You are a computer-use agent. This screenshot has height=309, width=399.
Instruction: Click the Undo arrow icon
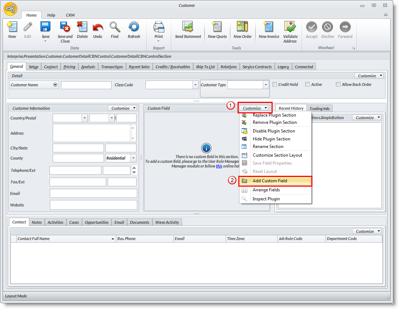click(97, 27)
